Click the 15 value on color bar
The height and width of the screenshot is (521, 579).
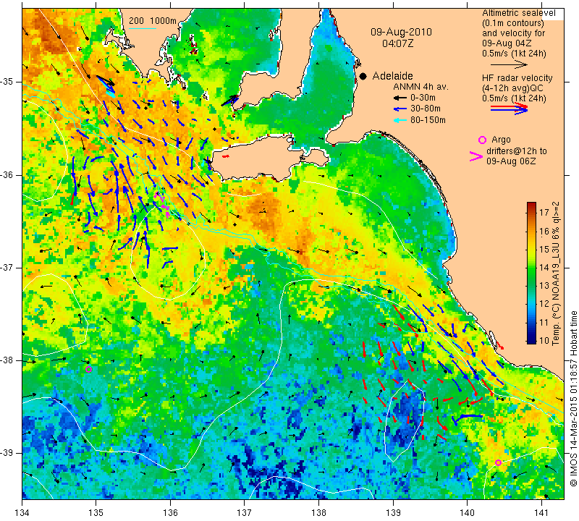[544, 249]
